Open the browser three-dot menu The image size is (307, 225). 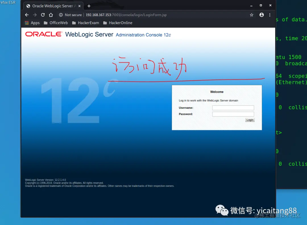tap(270, 15)
